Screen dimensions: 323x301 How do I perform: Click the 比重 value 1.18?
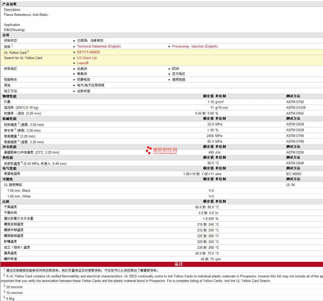[x=211, y=102]
